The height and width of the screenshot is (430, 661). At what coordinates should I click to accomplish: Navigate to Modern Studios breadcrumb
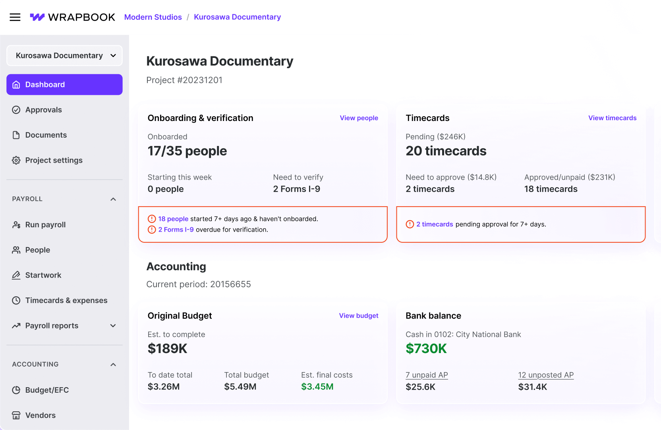click(153, 17)
